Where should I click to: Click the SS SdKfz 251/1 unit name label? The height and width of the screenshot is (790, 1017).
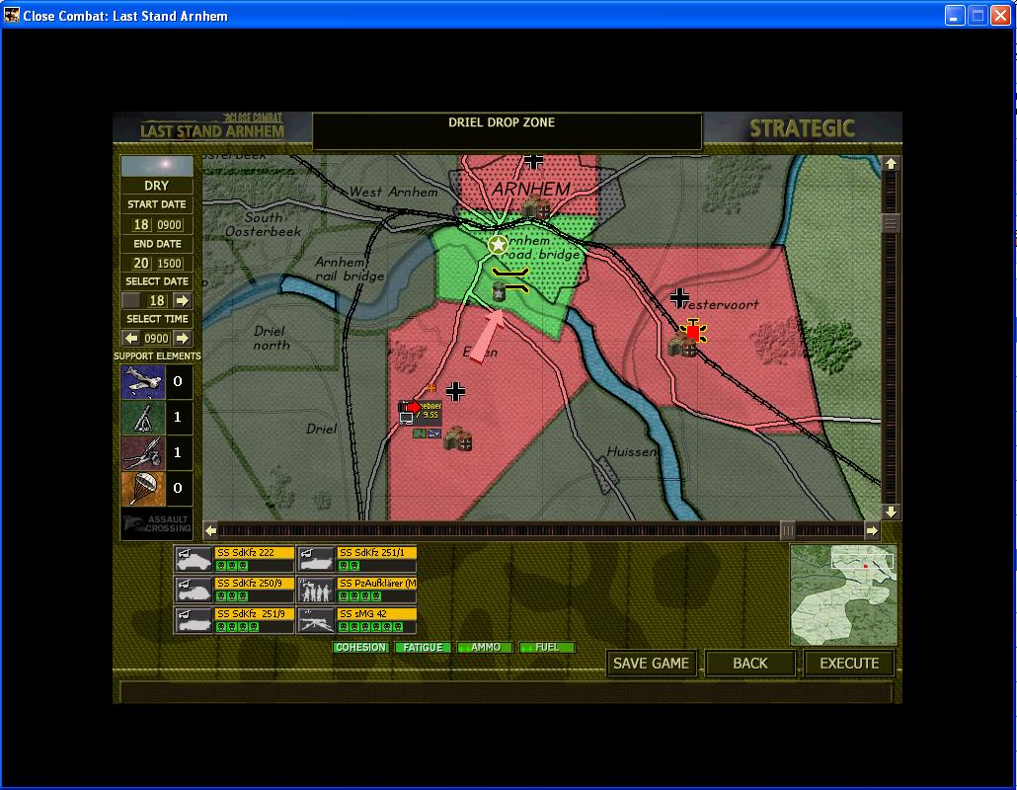376,553
